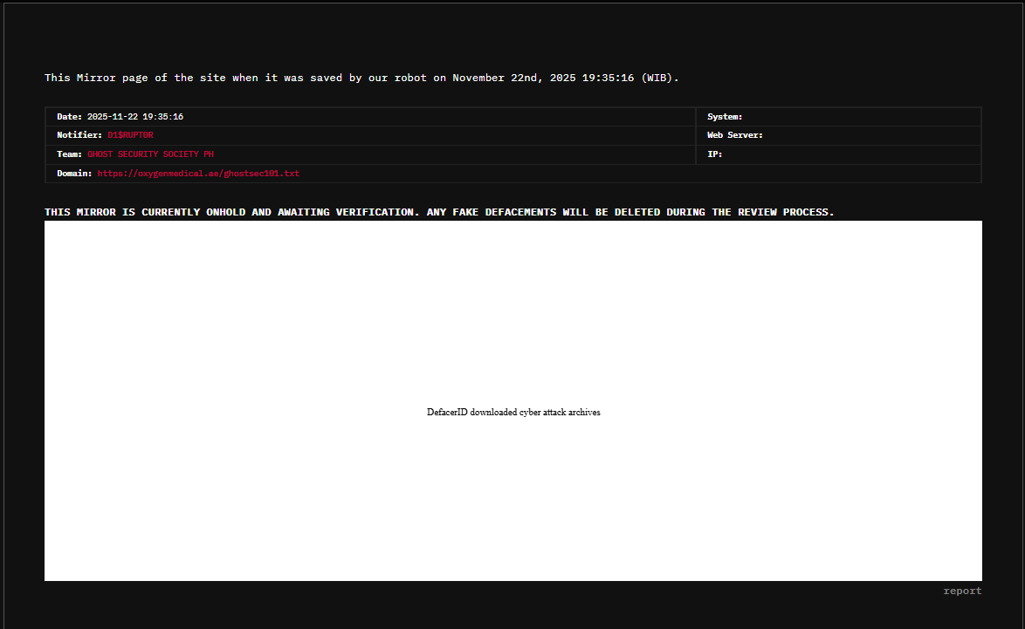
Task: Open the D1$RUPT0R notifier link
Action: pyautogui.click(x=130, y=135)
